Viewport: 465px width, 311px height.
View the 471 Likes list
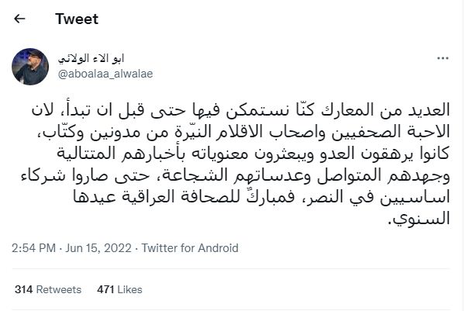[x=119, y=289]
